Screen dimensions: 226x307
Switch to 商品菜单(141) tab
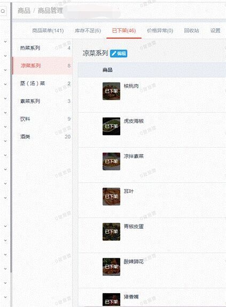click(48, 31)
